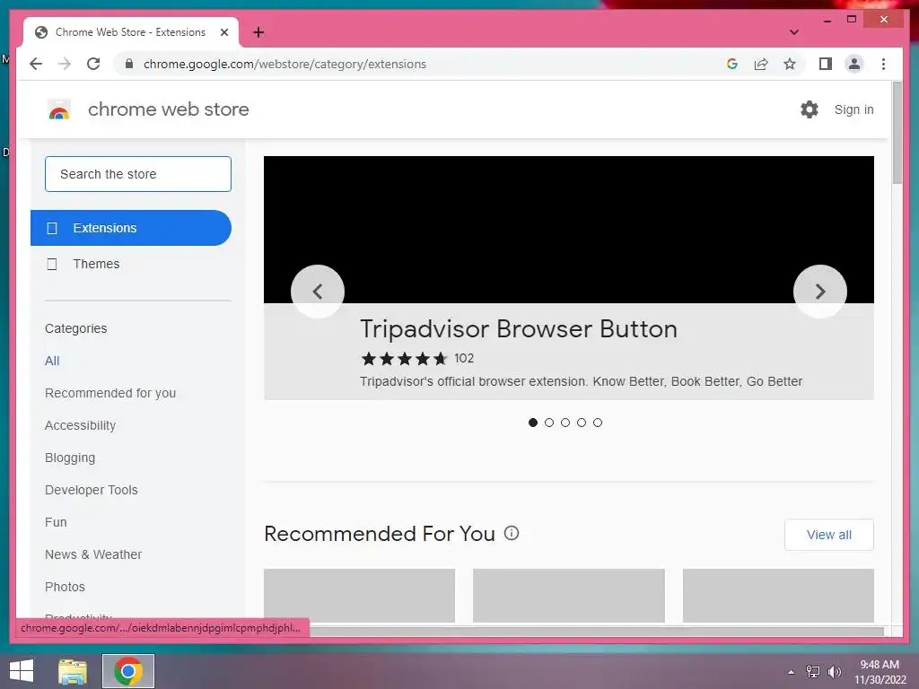Image resolution: width=919 pixels, height=689 pixels.
Task: Jump to the second carousel dot
Action: click(x=549, y=423)
